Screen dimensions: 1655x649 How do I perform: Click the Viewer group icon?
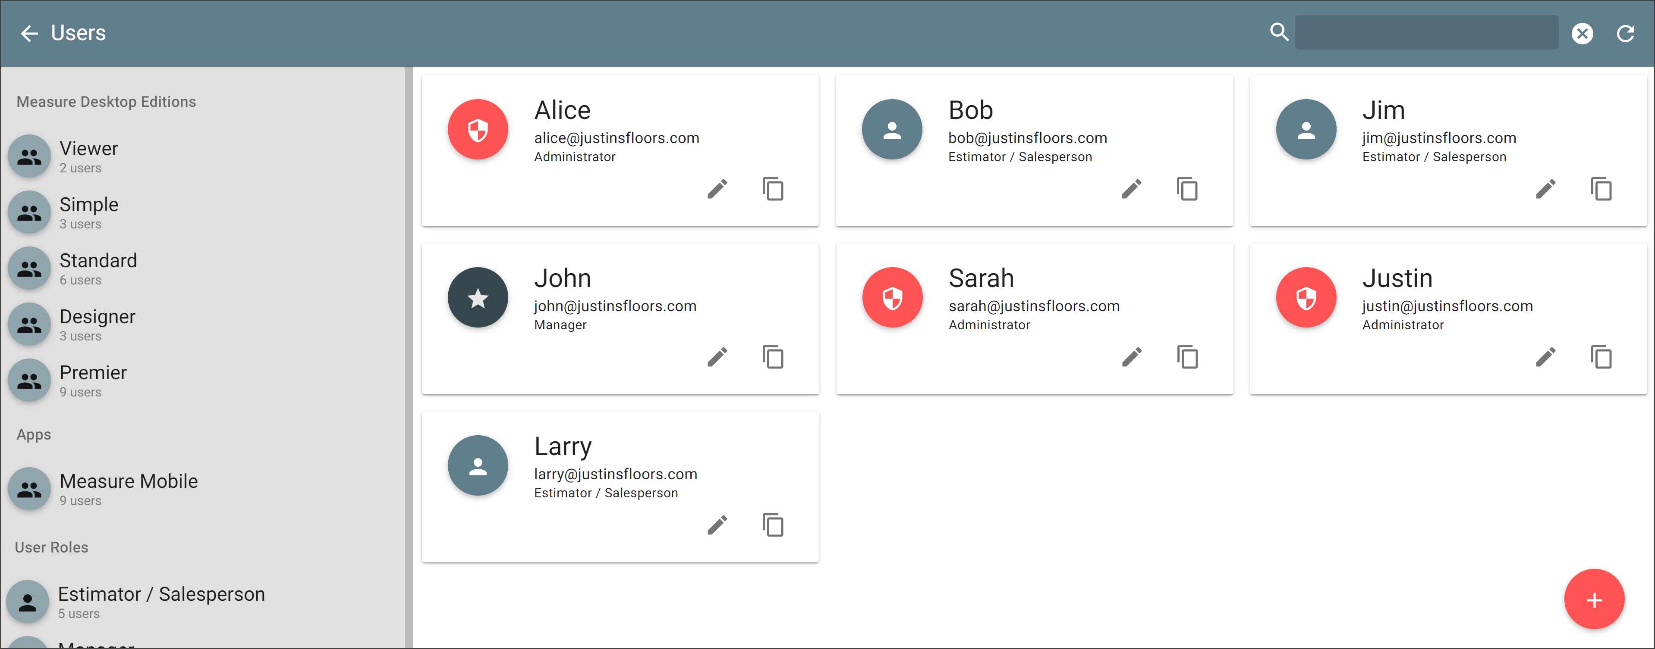(x=29, y=156)
